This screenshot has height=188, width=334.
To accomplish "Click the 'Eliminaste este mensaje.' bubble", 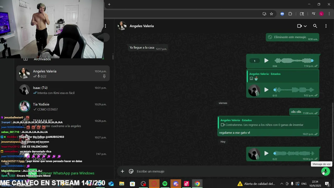I will pyautogui.click(x=293, y=37).
